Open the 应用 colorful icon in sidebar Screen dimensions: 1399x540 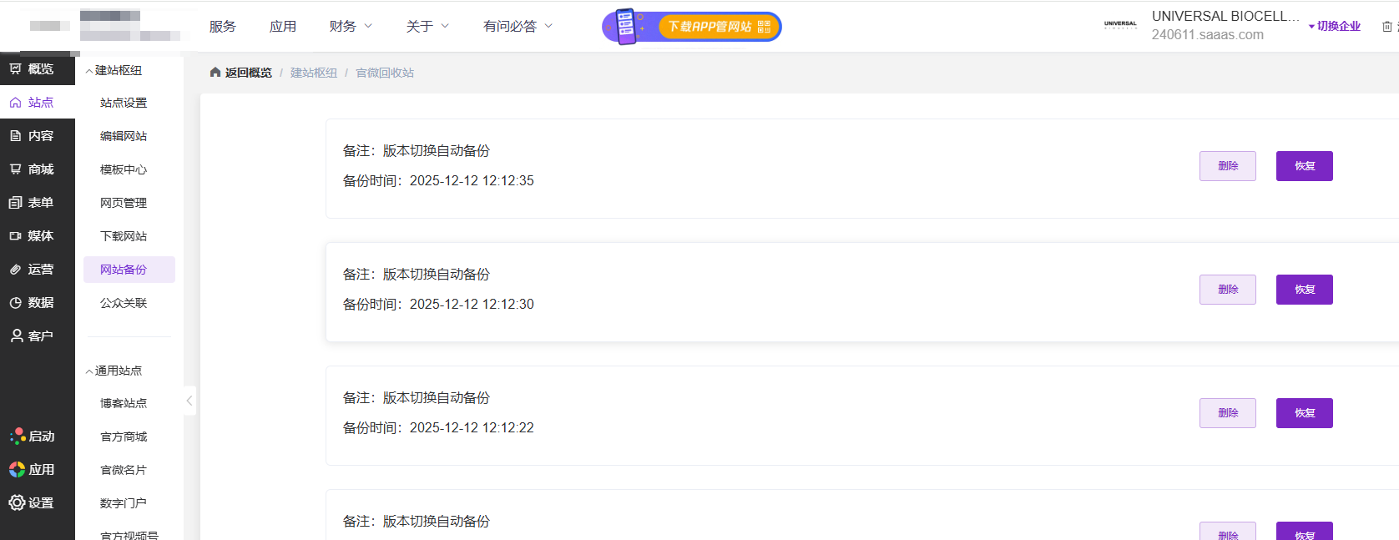point(18,470)
